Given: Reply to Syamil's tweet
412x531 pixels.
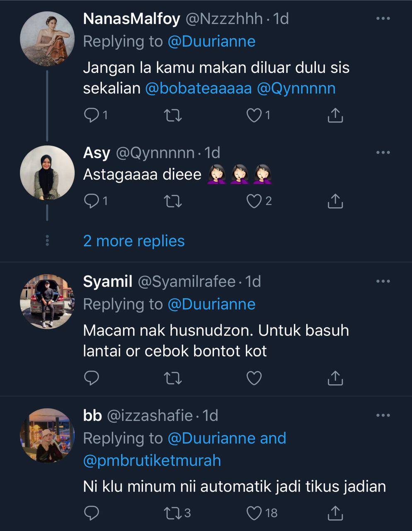Looking at the screenshot, I should 91,378.
